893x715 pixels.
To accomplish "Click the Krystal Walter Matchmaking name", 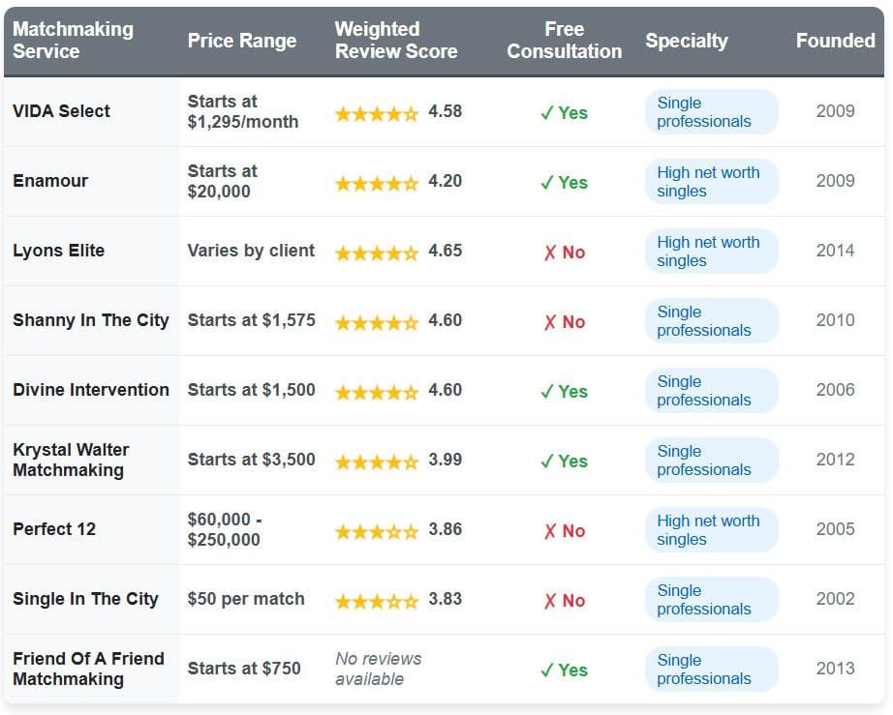I will (x=71, y=460).
